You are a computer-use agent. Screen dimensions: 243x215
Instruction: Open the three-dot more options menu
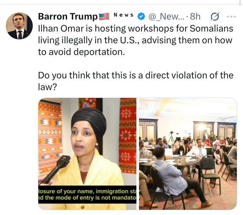pos(231,16)
